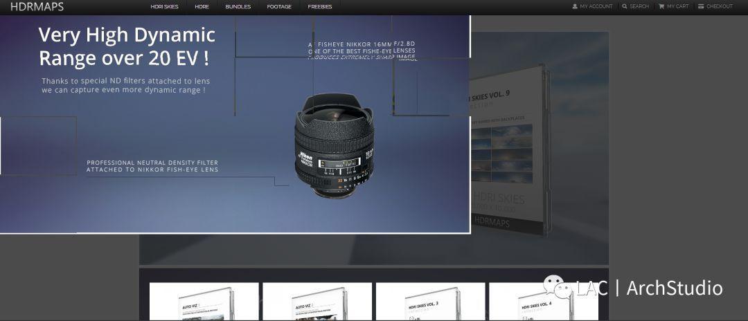Click 'we can capture even more dynamic range !' text

point(123,89)
